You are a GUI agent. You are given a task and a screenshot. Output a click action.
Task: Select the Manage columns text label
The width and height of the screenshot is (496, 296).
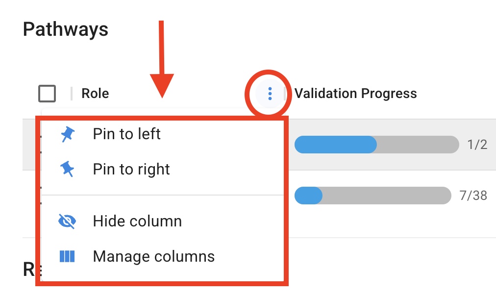coord(154,256)
